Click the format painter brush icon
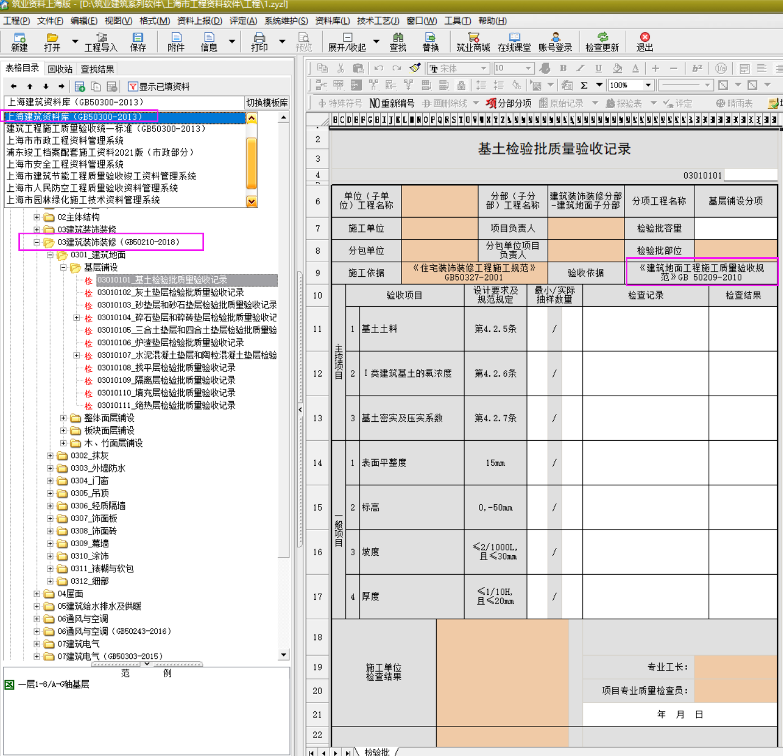This screenshot has width=783, height=756. 414,68
